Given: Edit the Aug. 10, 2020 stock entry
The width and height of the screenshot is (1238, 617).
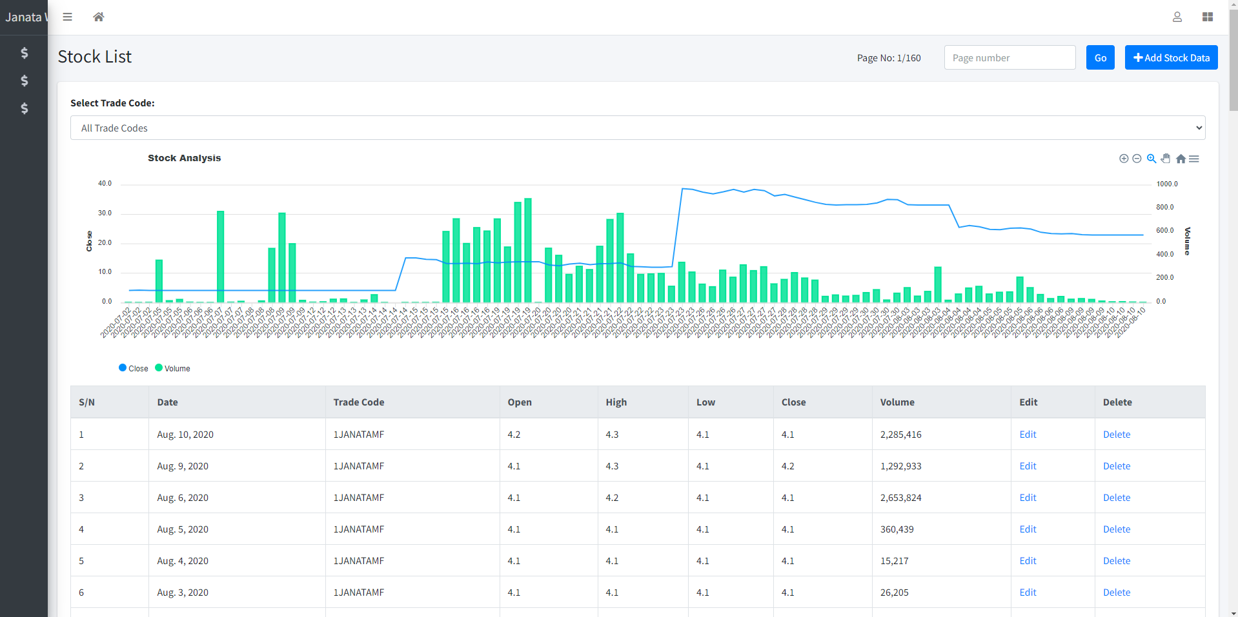Looking at the screenshot, I should (x=1027, y=434).
